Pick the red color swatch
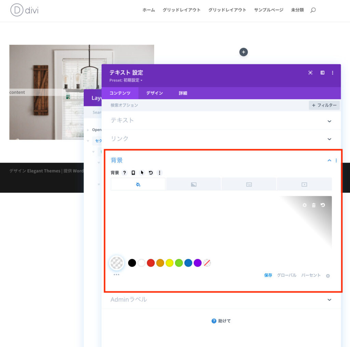350x347 pixels. (x=151, y=263)
